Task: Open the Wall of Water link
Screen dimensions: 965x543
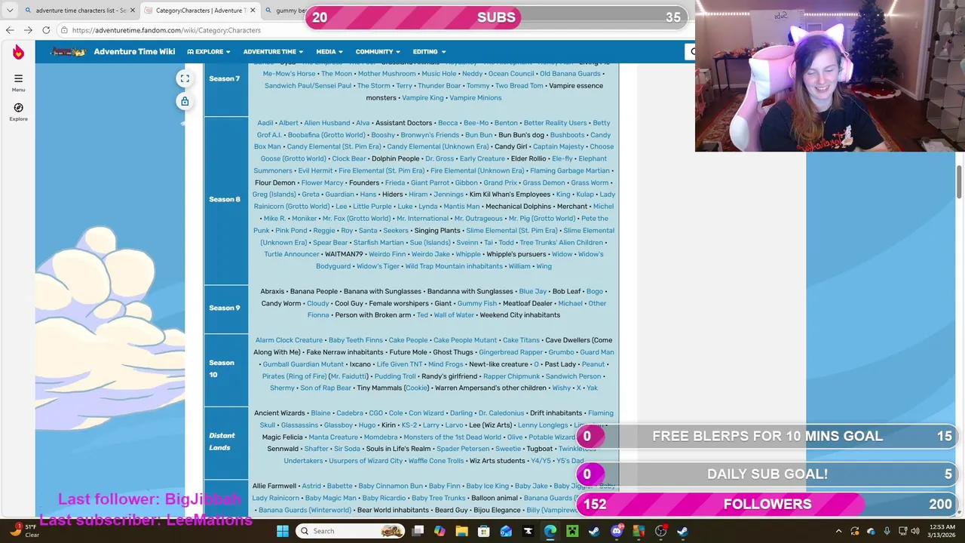Action: pos(454,315)
